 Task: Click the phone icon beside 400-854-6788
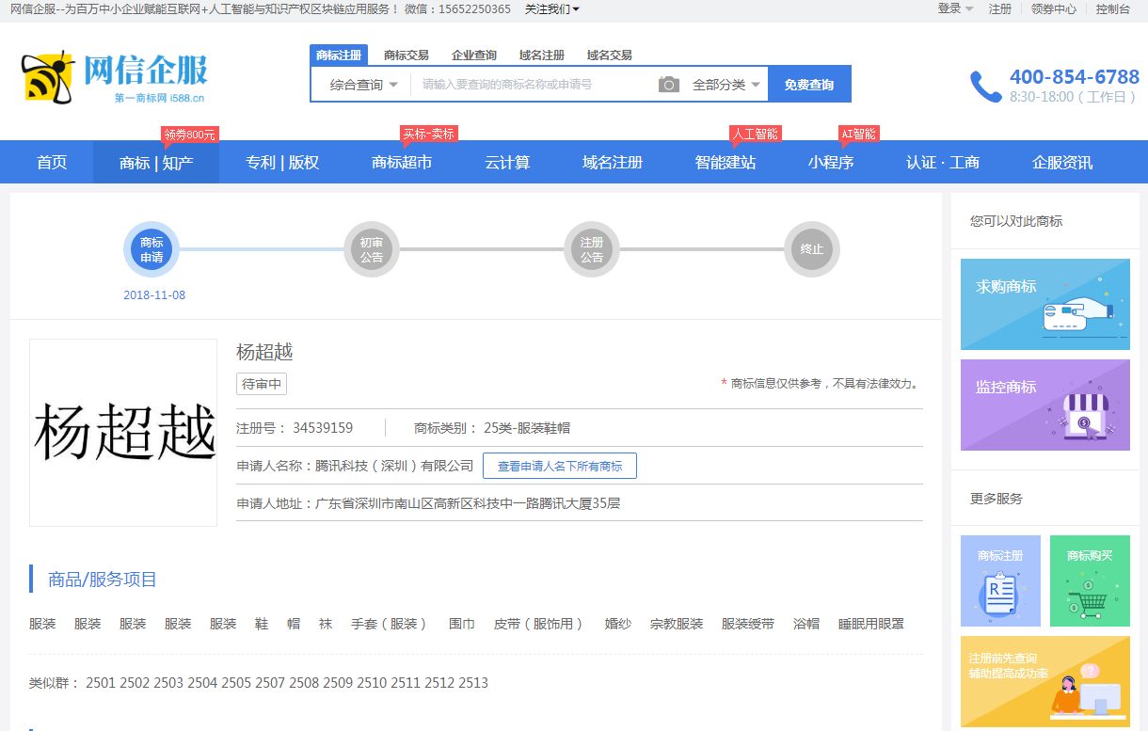(986, 87)
